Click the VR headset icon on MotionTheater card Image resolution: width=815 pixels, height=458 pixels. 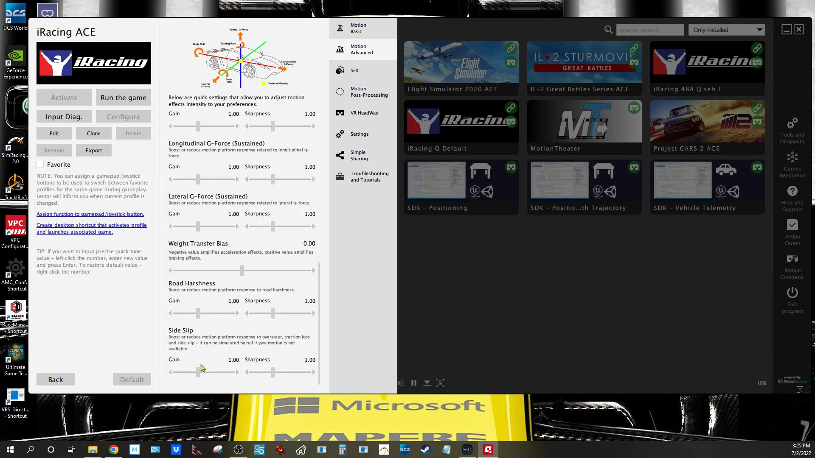pyautogui.click(x=634, y=108)
